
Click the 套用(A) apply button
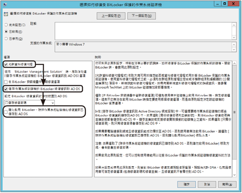click(227, 184)
